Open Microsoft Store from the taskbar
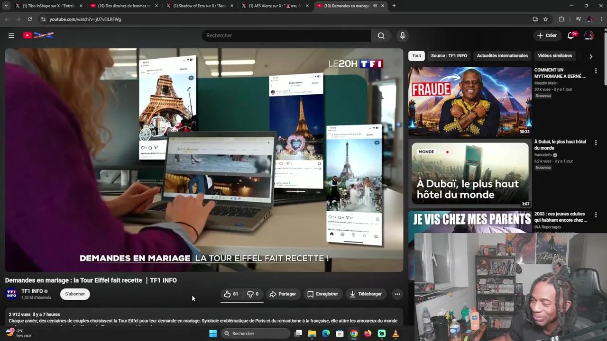 (x=340, y=333)
